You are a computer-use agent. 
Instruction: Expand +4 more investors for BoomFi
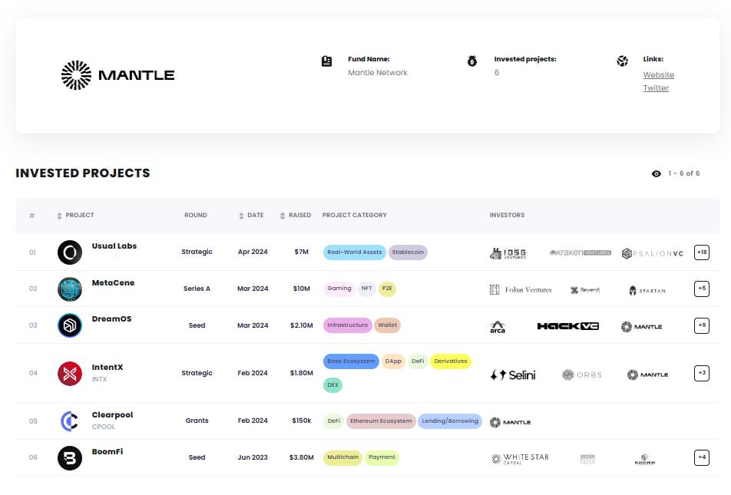[x=702, y=457]
